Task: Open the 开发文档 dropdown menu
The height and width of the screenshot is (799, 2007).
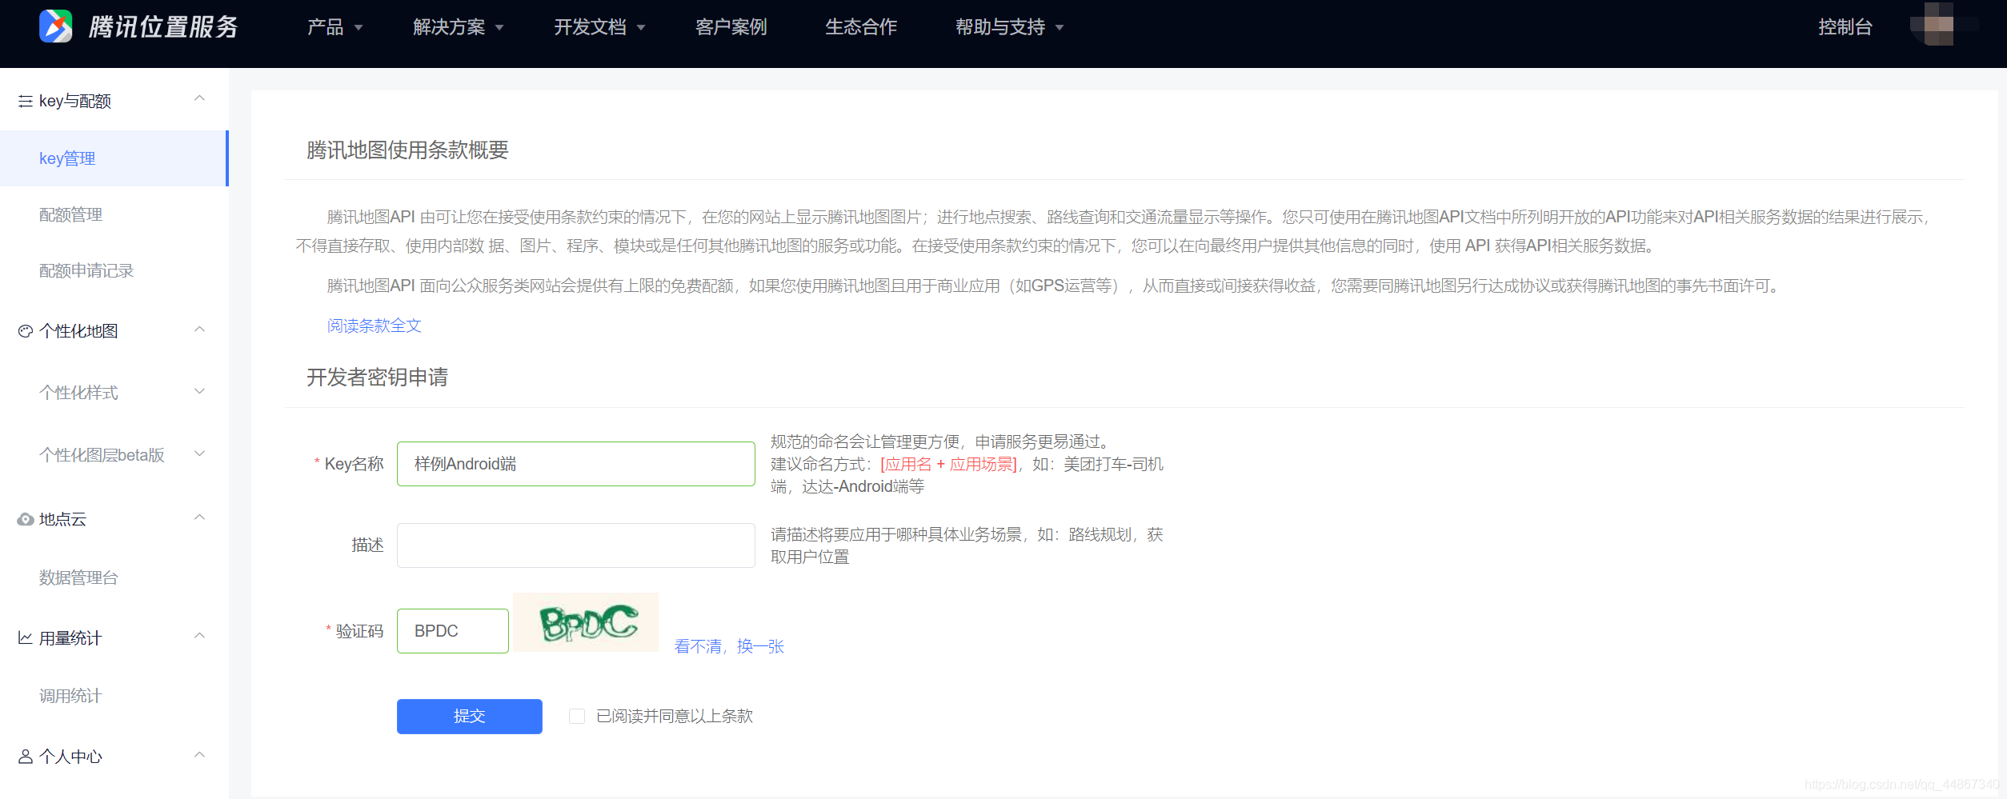Action: (x=599, y=27)
